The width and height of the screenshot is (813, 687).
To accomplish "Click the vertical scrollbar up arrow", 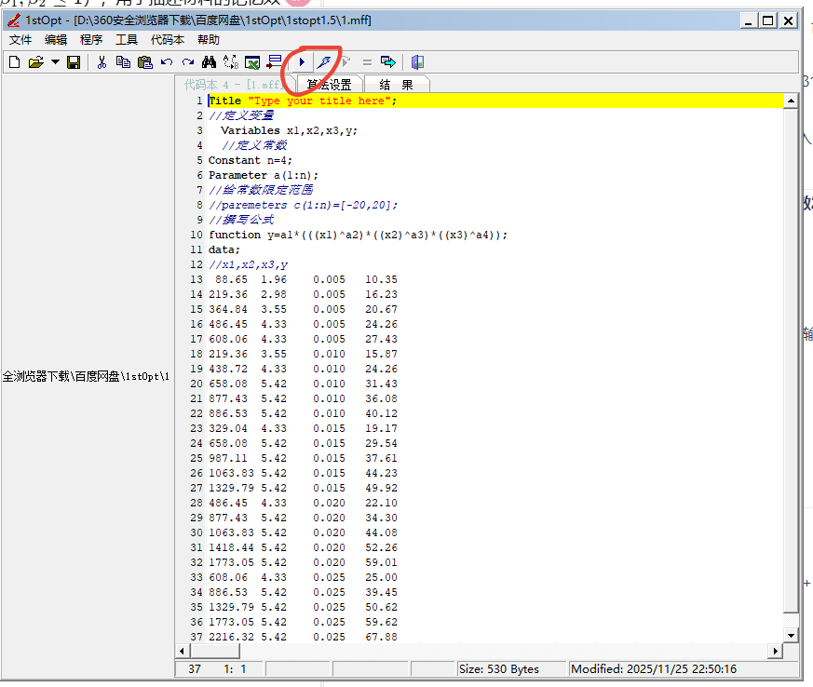I will click(791, 101).
